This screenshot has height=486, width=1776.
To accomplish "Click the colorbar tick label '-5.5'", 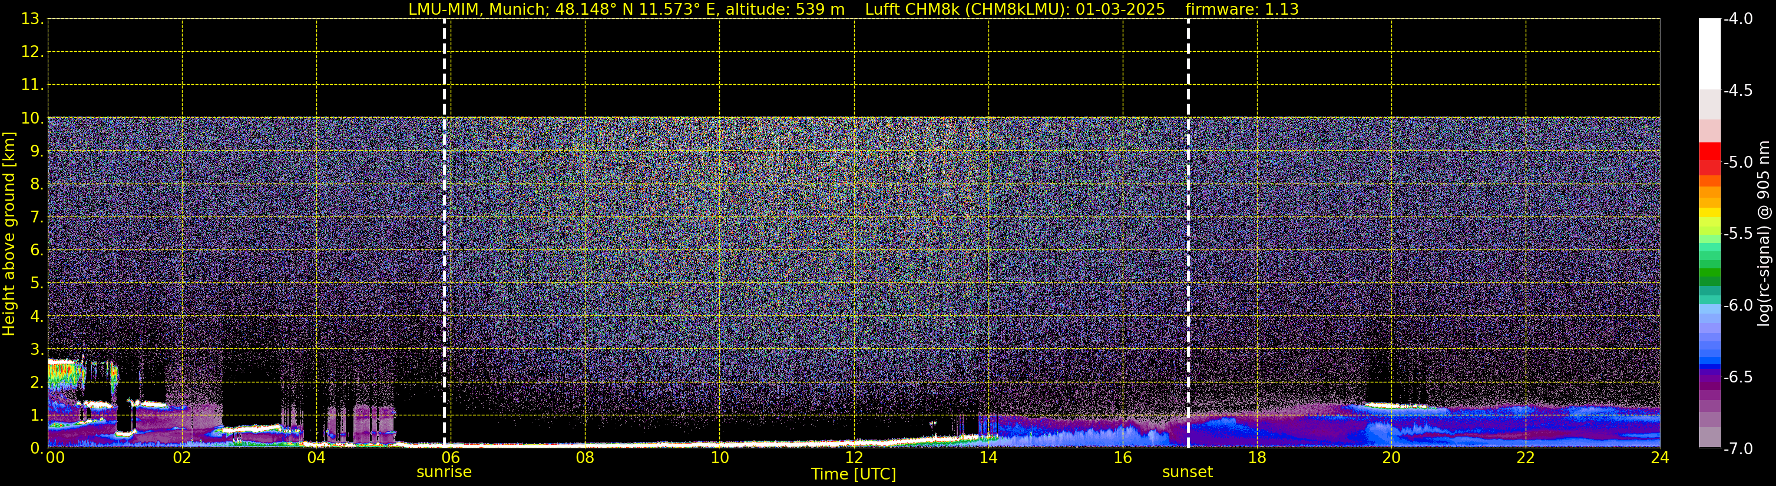I will 1737,234.
